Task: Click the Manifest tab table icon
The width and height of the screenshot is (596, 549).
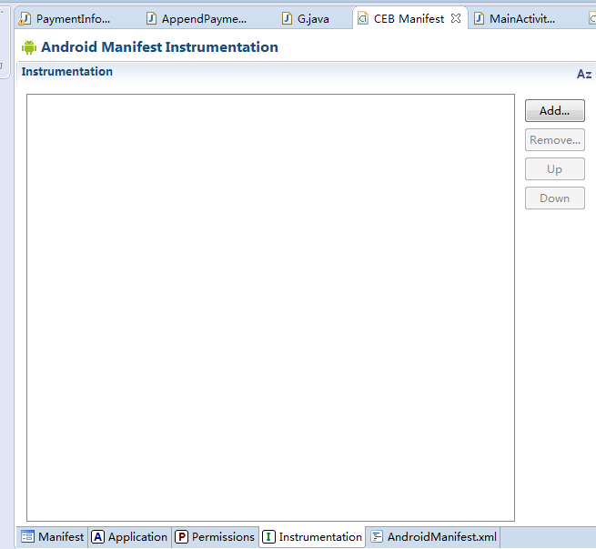Action: [x=27, y=536]
